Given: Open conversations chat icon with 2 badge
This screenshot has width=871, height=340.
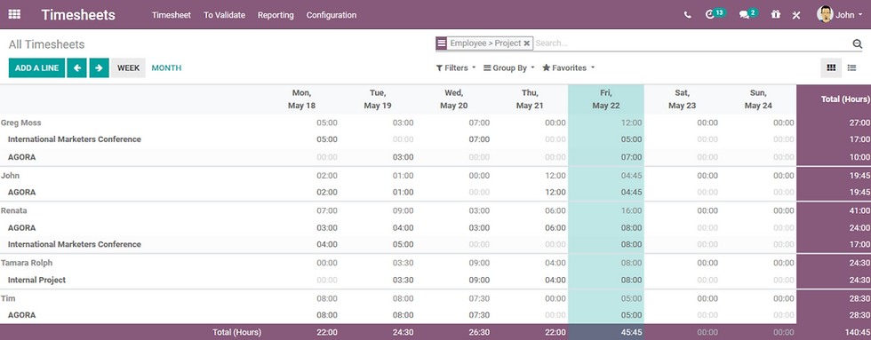Looking at the screenshot, I should (x=748, y=14).
